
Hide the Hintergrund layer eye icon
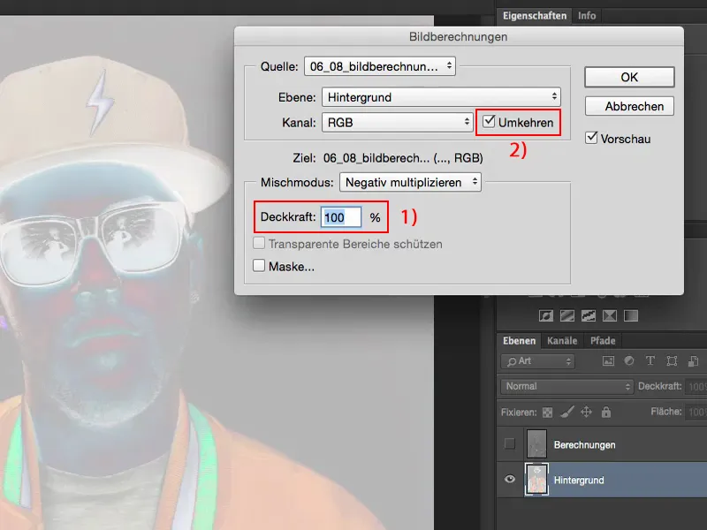pos(510,479)
